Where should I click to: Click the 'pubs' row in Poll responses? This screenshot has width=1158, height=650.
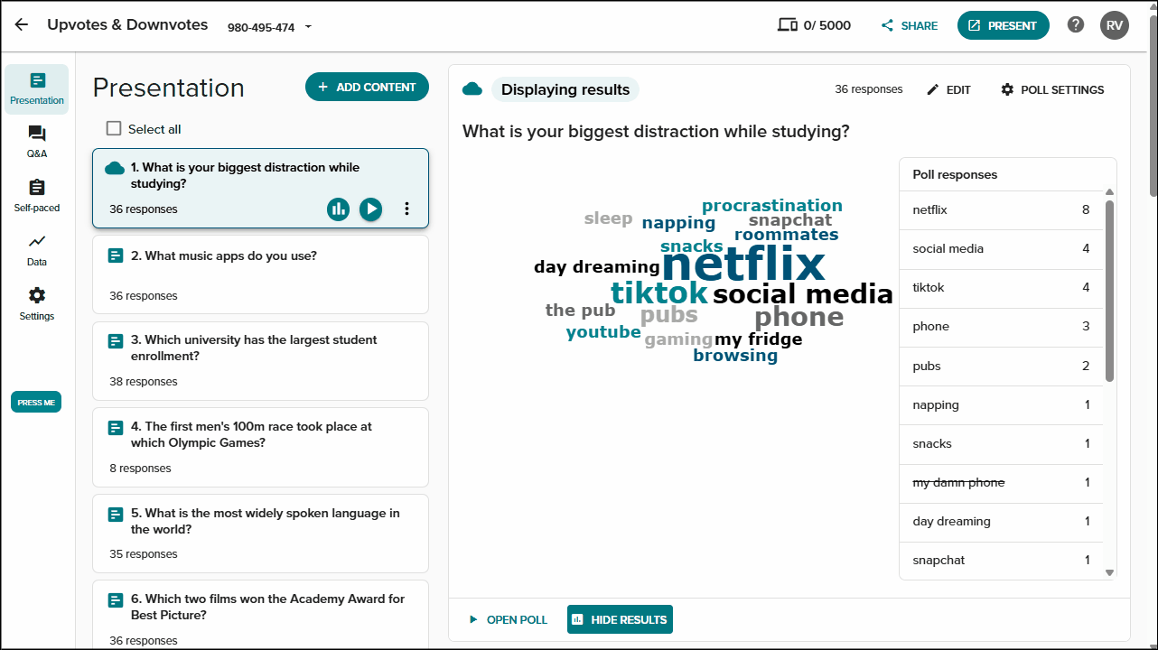click(1001, 366)
